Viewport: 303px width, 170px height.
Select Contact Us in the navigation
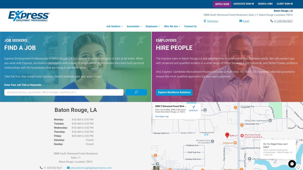[x=190, y=26]
